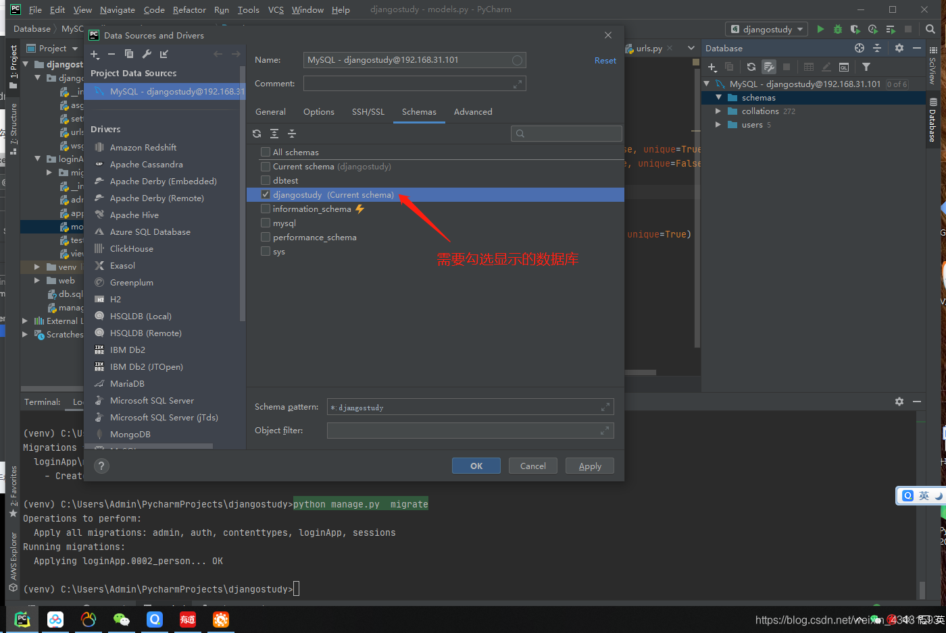946x633 pixels.
Task: Click the Object filter field
Action: point(470,431)
